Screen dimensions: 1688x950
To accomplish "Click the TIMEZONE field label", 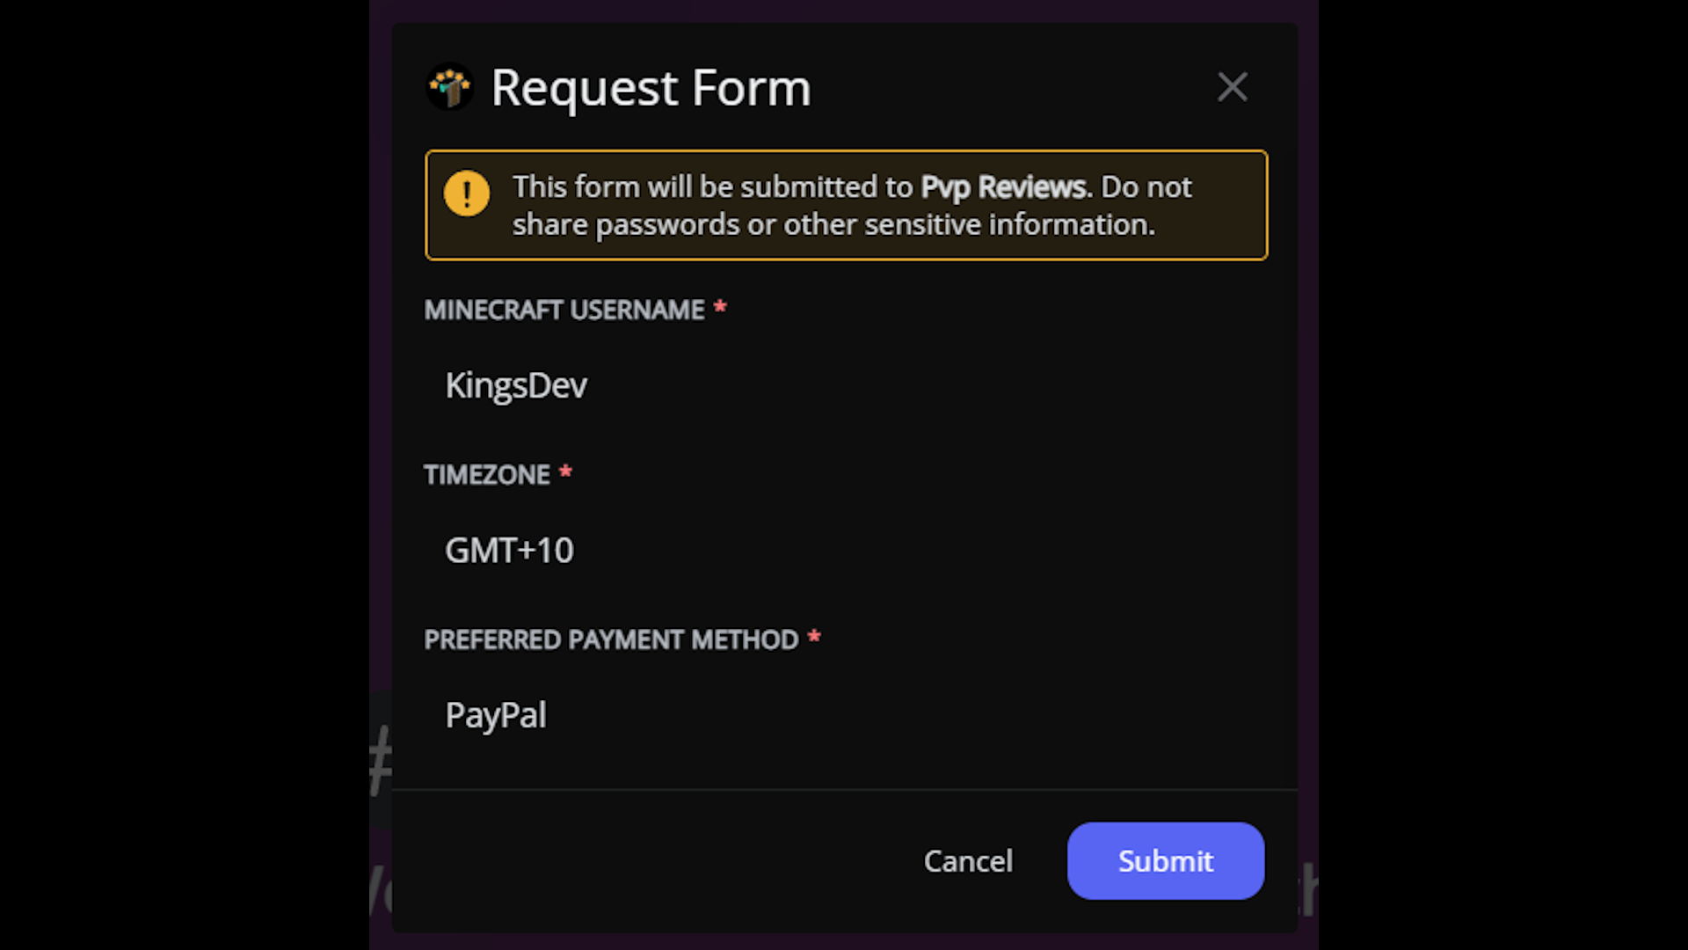I will pyautogui.click(x=487, y=475).
